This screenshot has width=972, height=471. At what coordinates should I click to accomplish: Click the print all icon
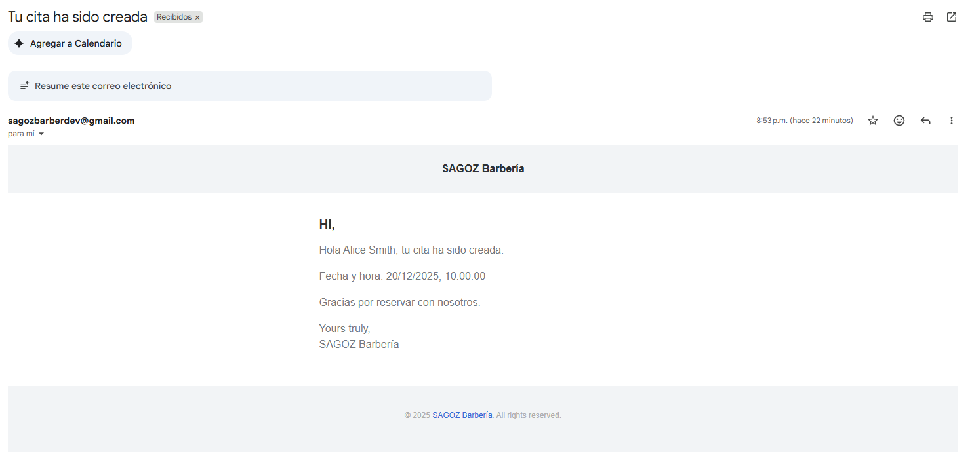927,17
